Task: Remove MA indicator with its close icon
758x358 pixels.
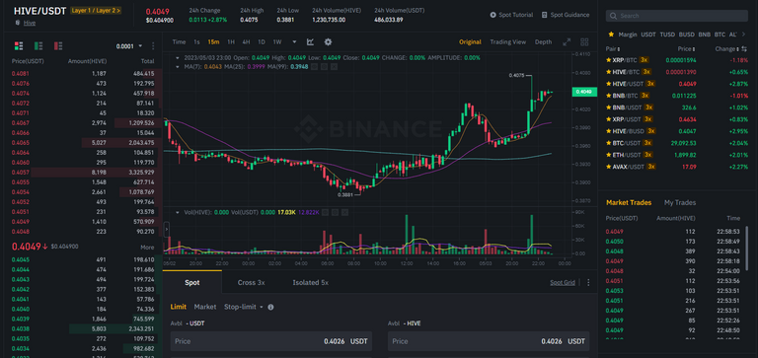Action: point(333,66)
